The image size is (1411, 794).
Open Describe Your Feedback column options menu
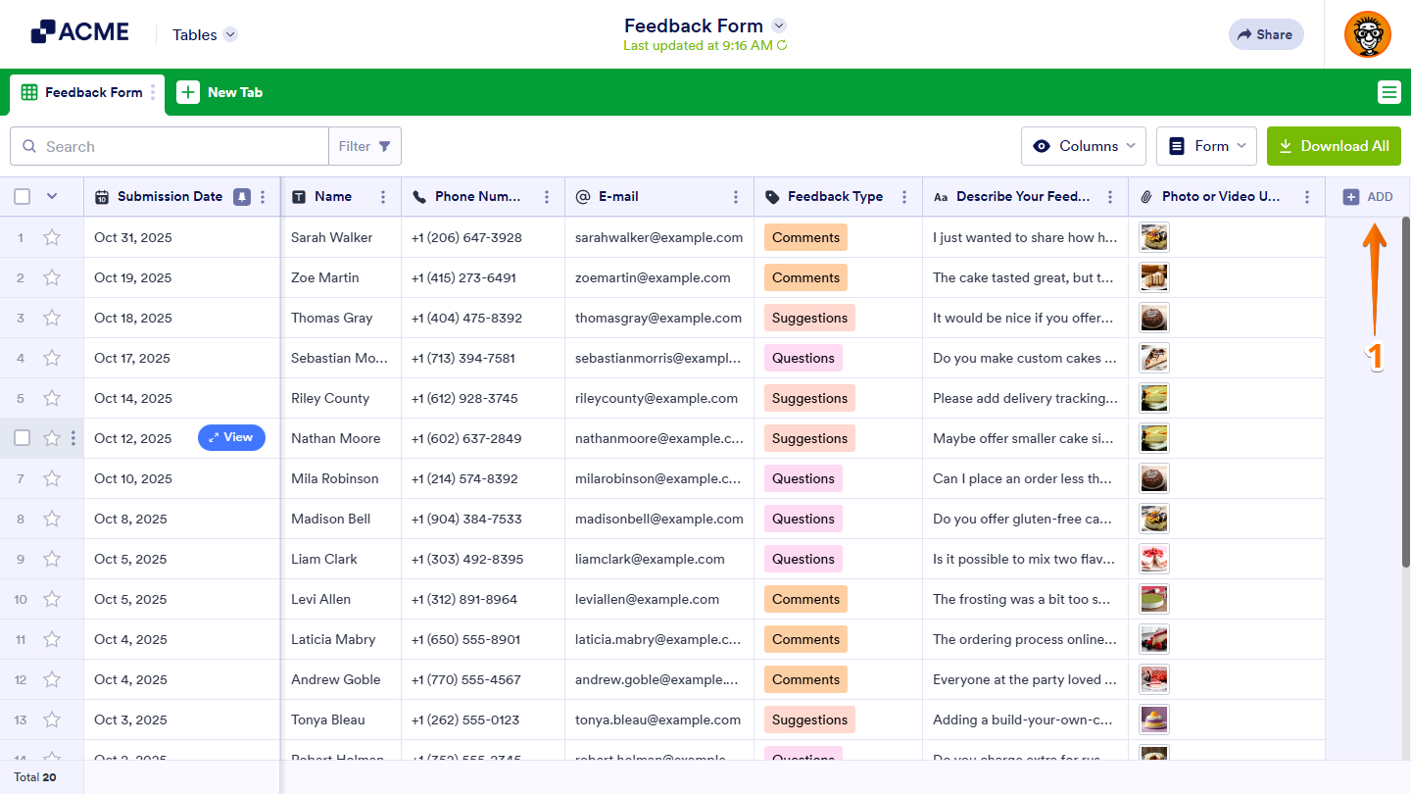click(1110, 197)
